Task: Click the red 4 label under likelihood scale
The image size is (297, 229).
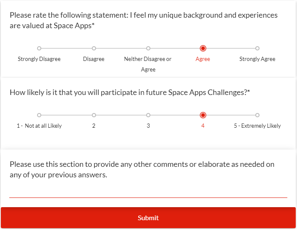Action: 203,126
